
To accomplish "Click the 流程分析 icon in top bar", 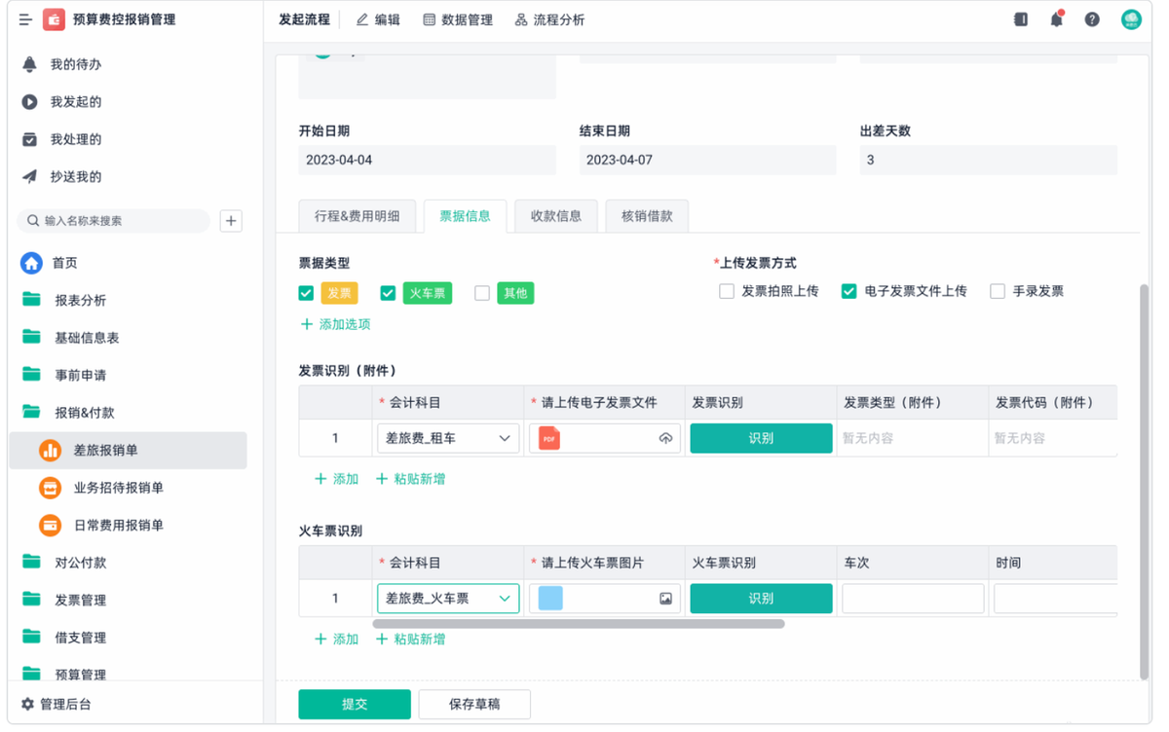I will tap(521, 19).
